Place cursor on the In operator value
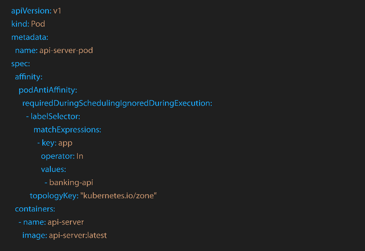365x251 pixels. (80, 156)
